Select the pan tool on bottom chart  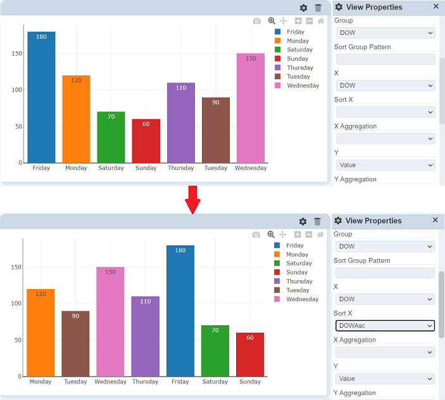(282, 235)
